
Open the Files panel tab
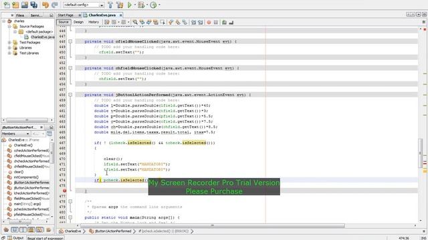click(20, 15)
